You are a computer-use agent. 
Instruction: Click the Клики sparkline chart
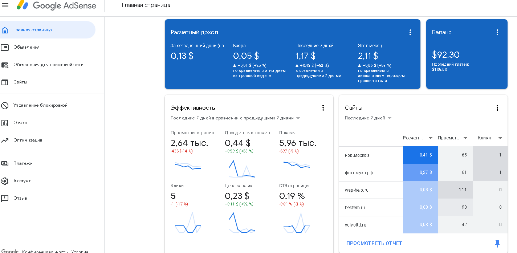click(188, 223)
